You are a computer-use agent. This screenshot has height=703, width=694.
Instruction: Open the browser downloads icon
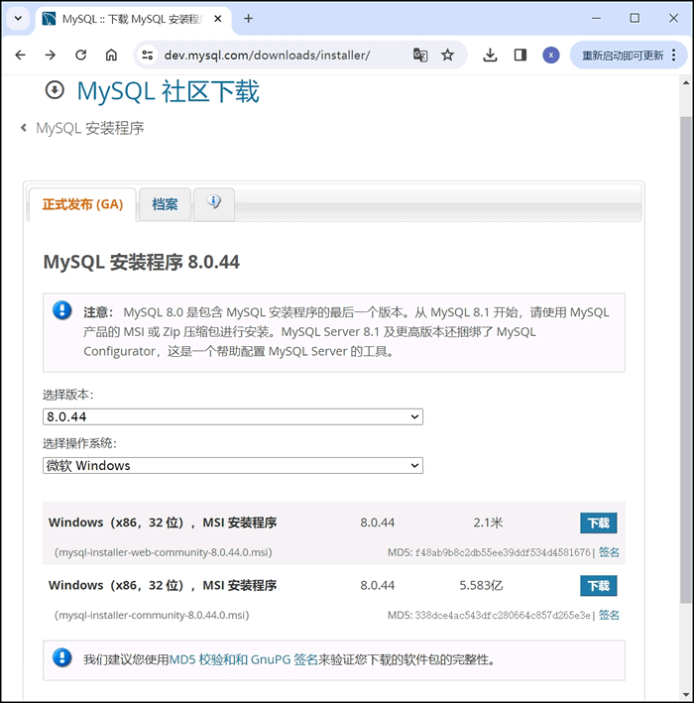490,56
